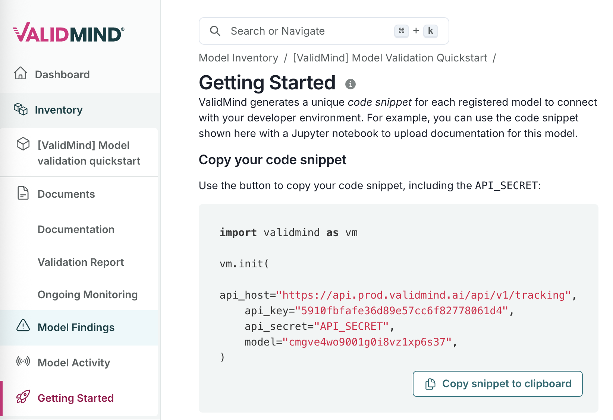Click the Getting Started rocket icon
The width and height of the screenshot is (613, 420).
(23, 397)
